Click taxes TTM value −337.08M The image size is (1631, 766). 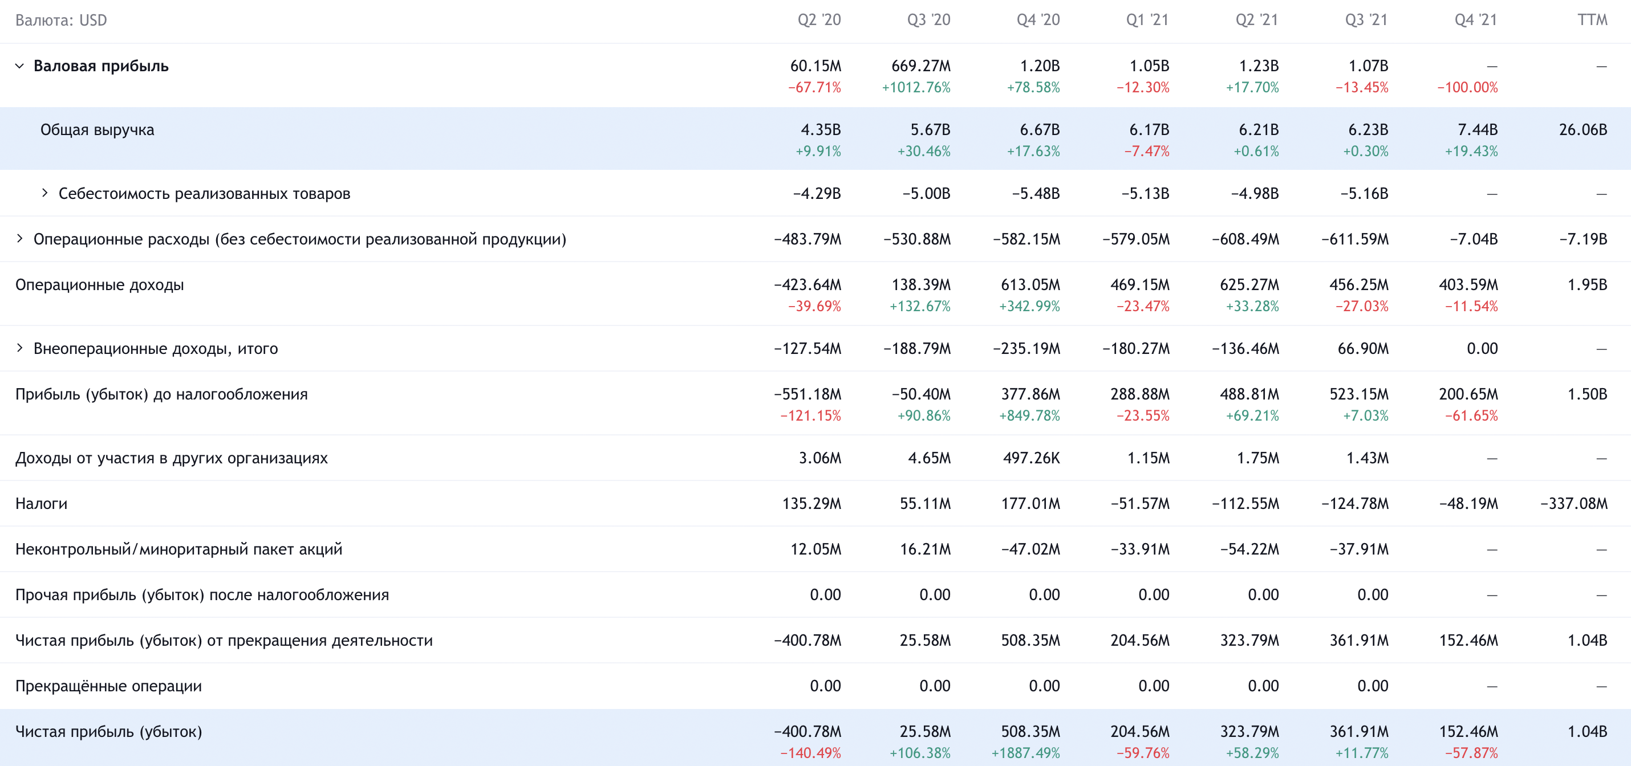point(1574,503)
